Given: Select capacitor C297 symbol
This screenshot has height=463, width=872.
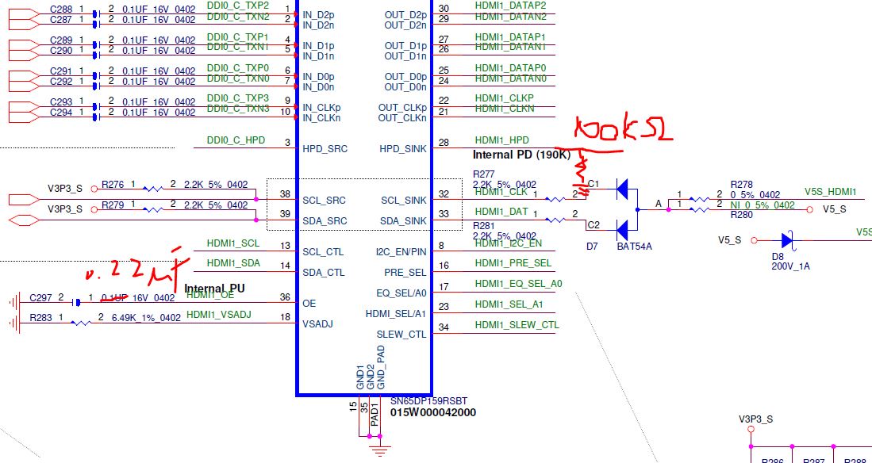Looking at the screenshot, I should tap(77, 302).
